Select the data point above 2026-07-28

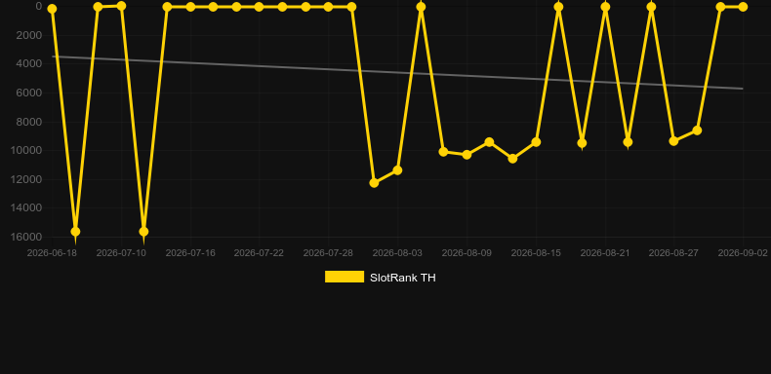coord(328,7)
